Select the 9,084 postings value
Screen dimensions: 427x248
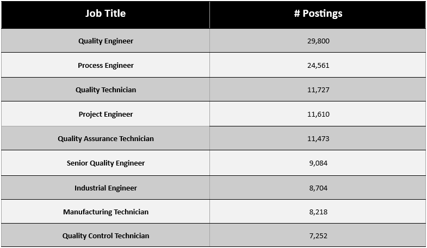pos(318,163)
